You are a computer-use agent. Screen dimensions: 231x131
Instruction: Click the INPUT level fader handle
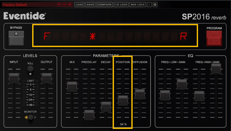click(x=14, y=78)
